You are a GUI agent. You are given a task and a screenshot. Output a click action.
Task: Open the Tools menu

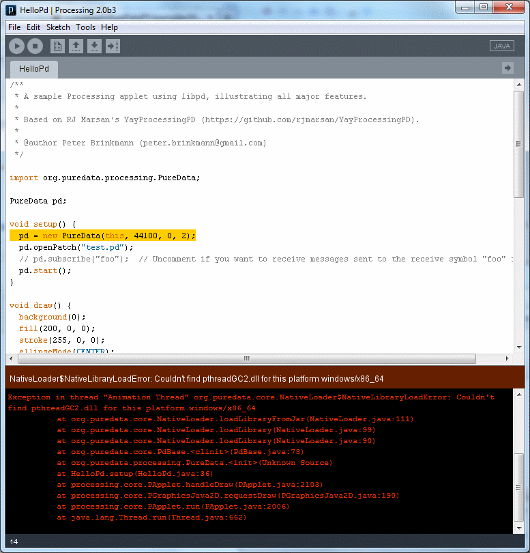click(86, 27)
